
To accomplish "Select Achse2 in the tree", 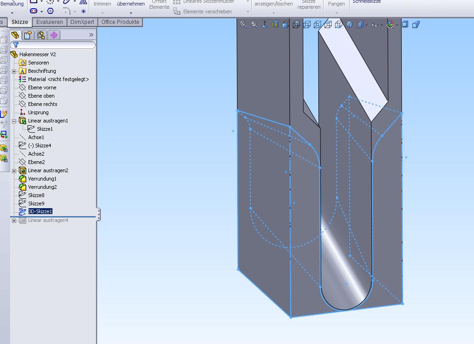I will (36, 154).
